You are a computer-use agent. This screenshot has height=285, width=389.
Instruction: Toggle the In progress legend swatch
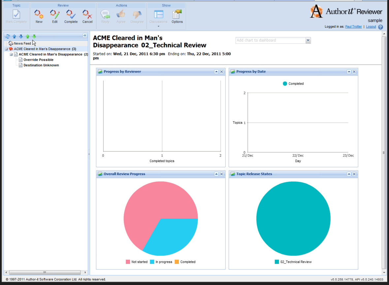click(152, 262)
